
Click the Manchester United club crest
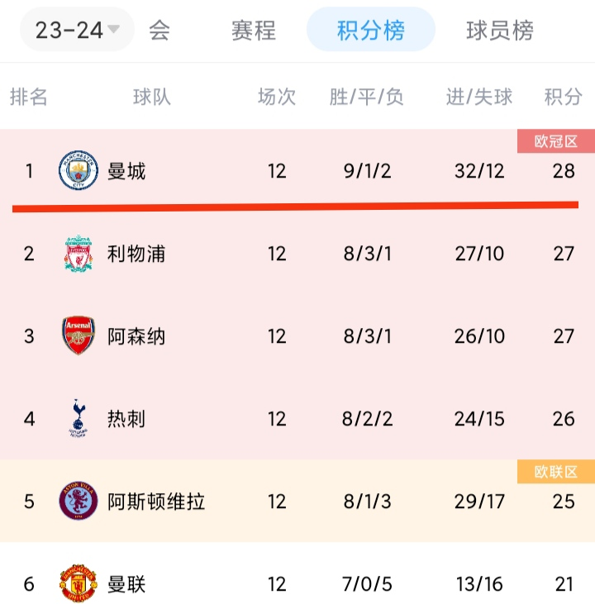[79, 584]
